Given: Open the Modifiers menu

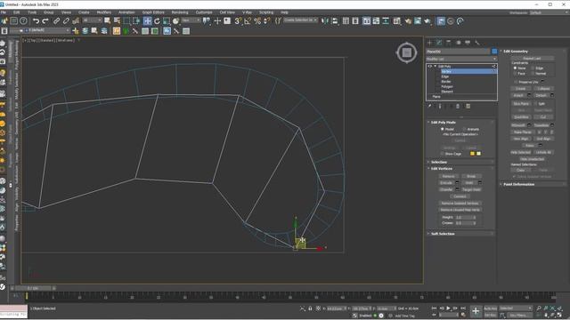Looking at the screenshot, I should click(x=104, y=12).
